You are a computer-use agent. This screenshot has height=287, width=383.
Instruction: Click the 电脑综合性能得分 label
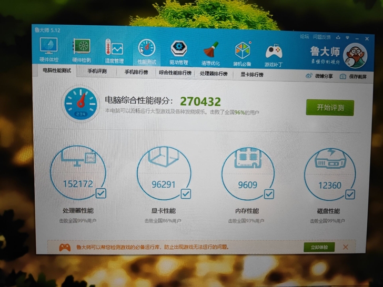click(139, 100)
